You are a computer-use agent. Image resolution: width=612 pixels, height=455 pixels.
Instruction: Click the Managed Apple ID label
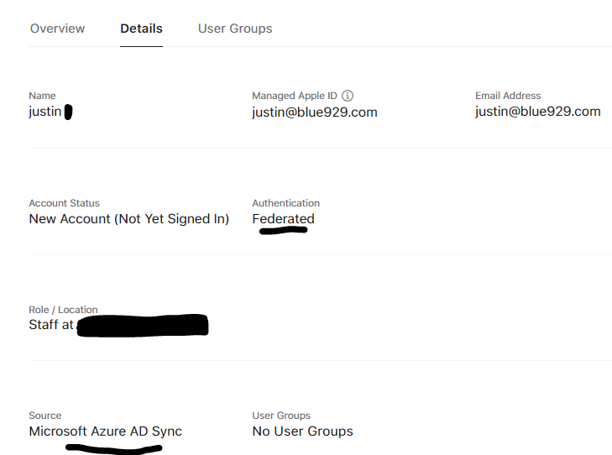click(x=296, y=96)
